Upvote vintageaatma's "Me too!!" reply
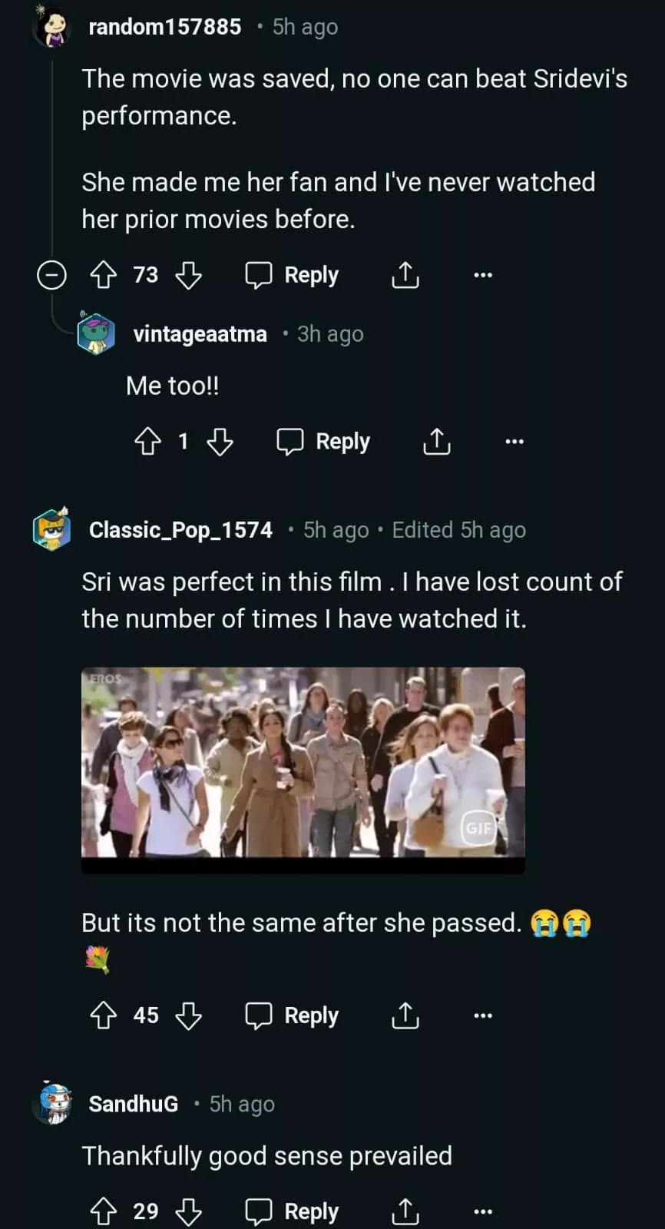This screenshot has height=1229, width=665. [148, 442]
